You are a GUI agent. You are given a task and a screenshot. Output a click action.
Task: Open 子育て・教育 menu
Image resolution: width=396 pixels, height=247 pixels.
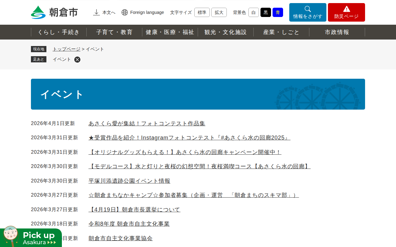pyautogui.click(x=114, y=32)
